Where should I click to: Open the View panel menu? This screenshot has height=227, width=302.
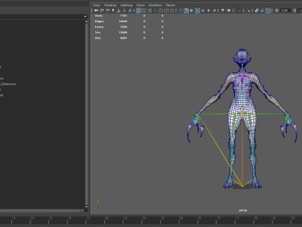tap(96, 5)
